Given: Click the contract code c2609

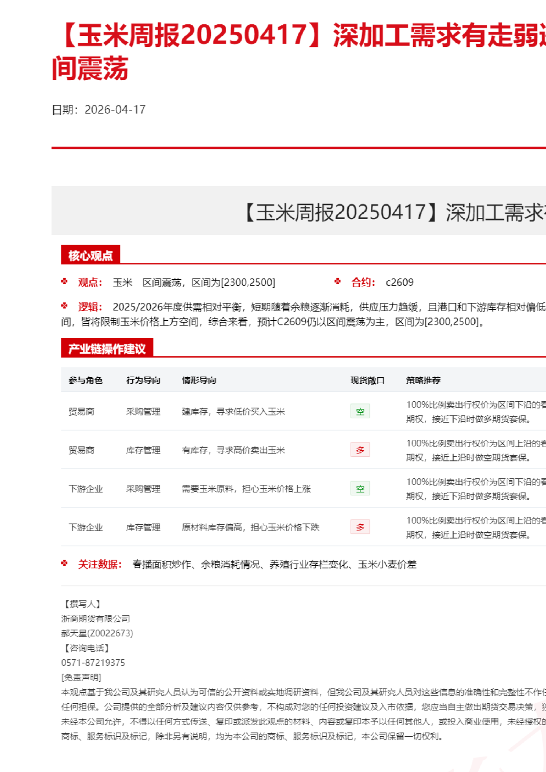Looking at the screenshot, I should [399, 282].
